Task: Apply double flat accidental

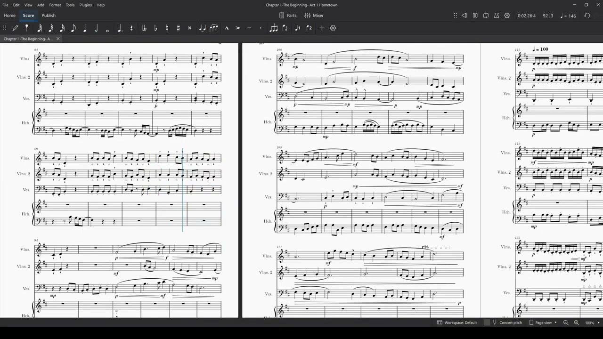Action: (x=144, y=28)
